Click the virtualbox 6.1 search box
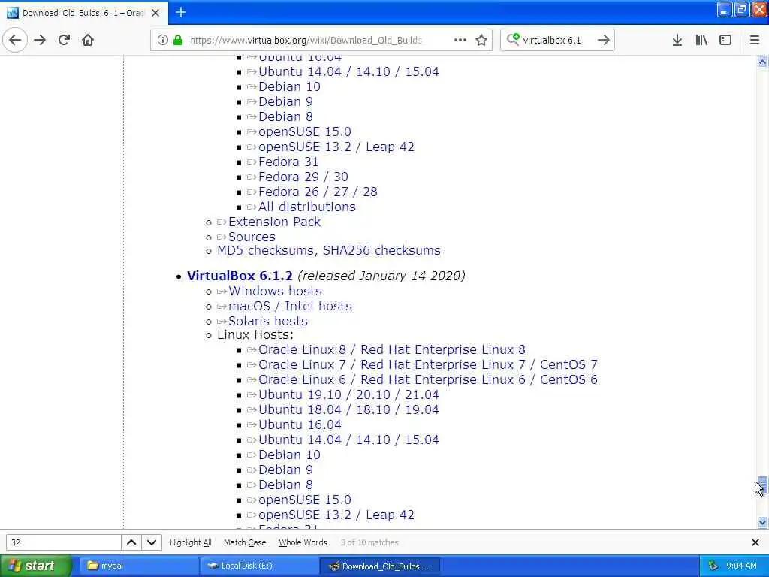Viewport: 769px width, 577px height. (557, 40)
